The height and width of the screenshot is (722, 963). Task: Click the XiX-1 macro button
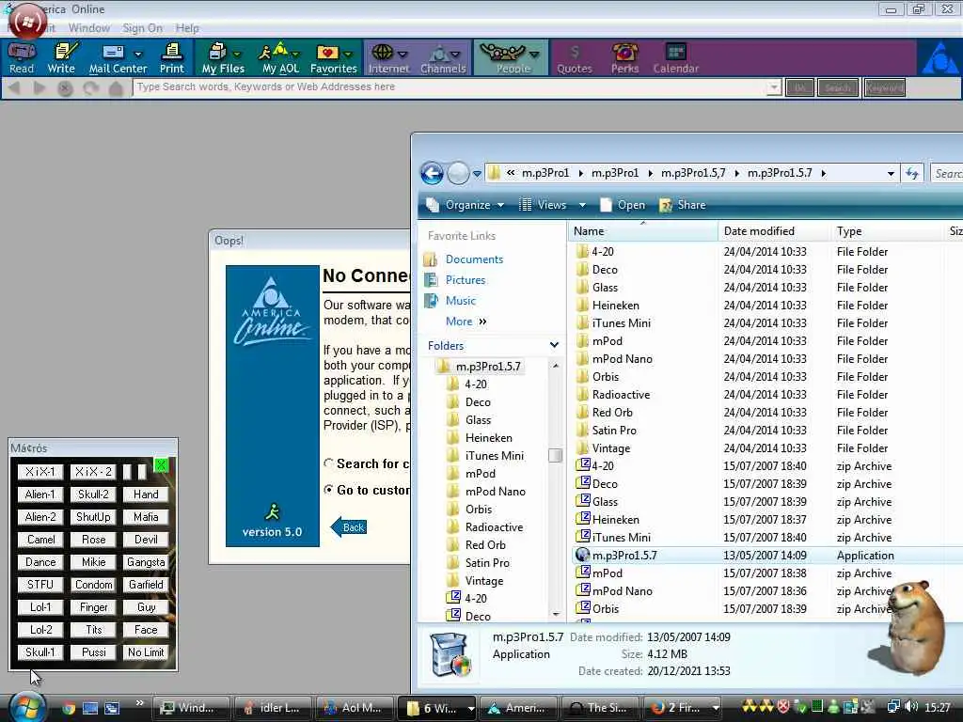coord(40,472)
